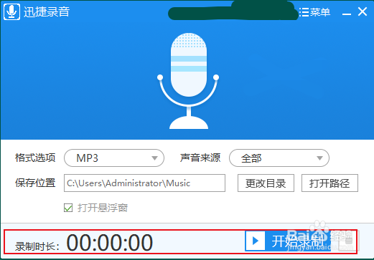This screenshot has width=374, height=260.
Task: Click the 打开路径 button
Action: point(329,183)
